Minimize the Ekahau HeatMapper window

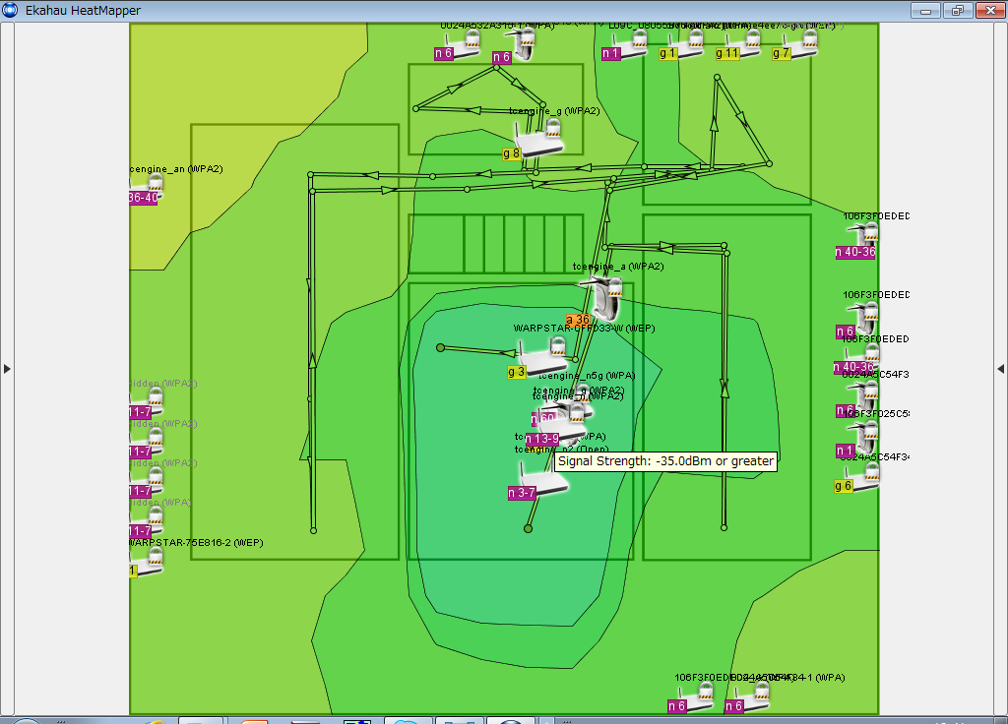tap(925, 10)
